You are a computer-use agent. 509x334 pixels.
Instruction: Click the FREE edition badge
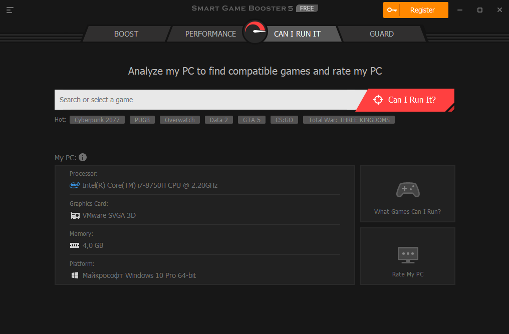(307, 9)
